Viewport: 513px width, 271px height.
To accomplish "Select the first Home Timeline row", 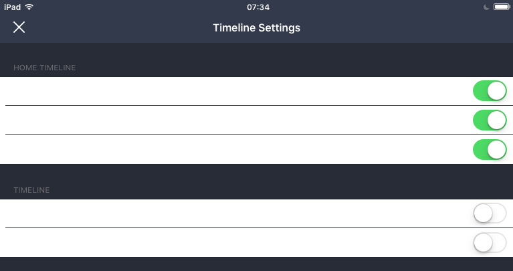I will tap(234, 91).
